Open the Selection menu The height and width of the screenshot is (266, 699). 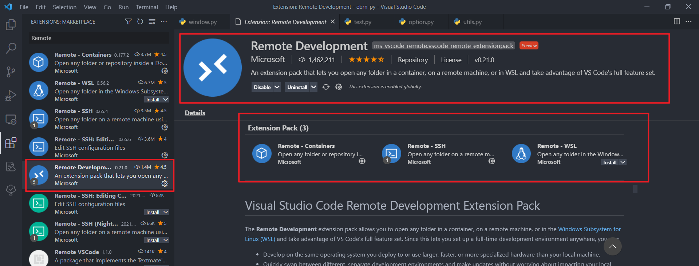point(64,7)
